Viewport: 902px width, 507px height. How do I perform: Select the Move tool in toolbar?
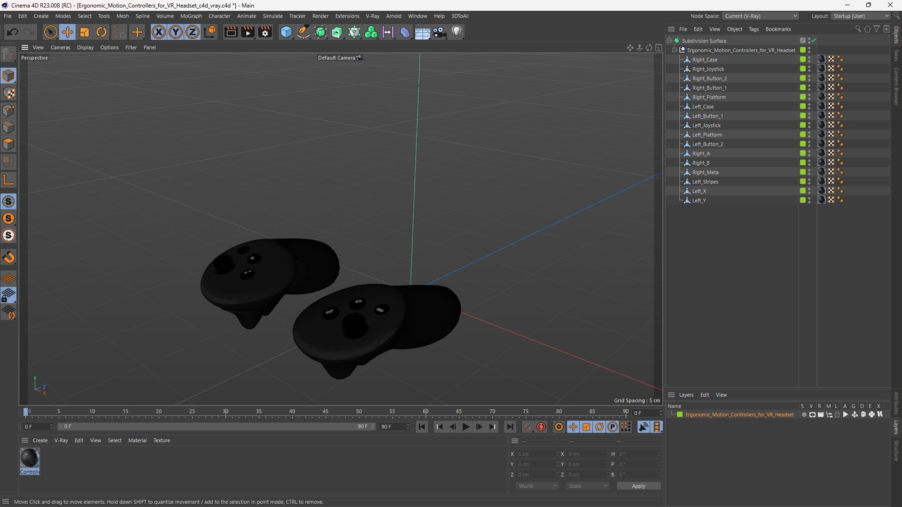(x=67, y=32)
